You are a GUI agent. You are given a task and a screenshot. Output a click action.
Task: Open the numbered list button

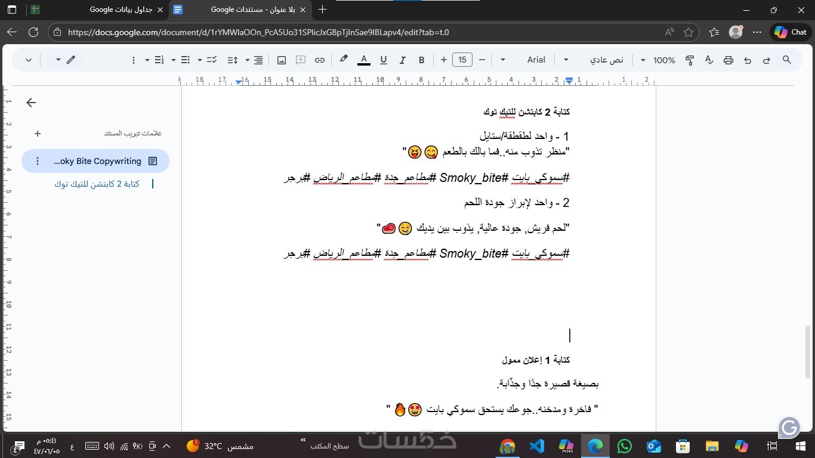(x=159, y=60)
